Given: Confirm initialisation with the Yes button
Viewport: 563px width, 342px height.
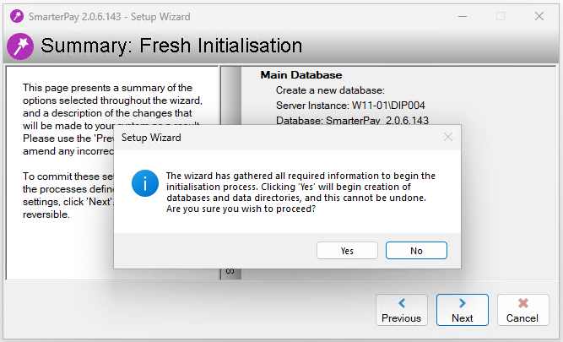Looking at the screenshot, I should click(x=347, y=251).
